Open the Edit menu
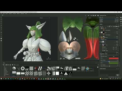This screenshot has width=122, height=91. click(x=4, y=14)
